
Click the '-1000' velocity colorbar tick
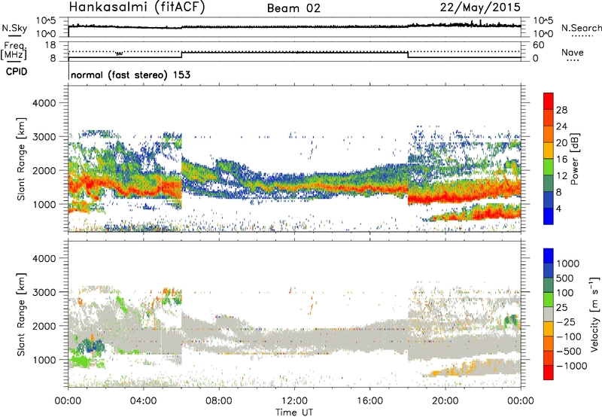pos(571,366)
